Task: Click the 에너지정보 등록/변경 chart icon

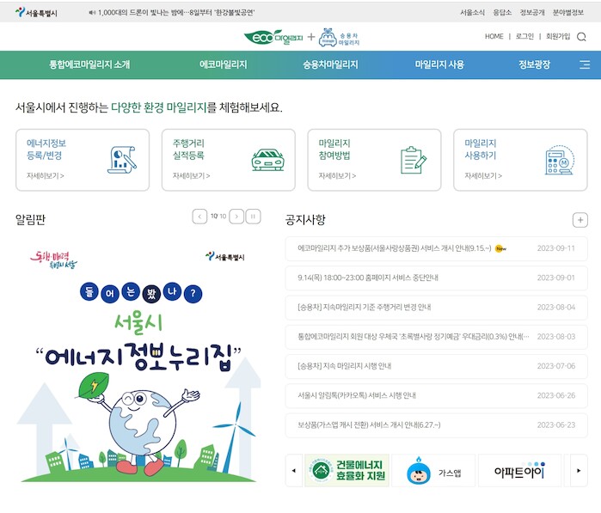Action: pyautogui.click(x=123, y=159)
